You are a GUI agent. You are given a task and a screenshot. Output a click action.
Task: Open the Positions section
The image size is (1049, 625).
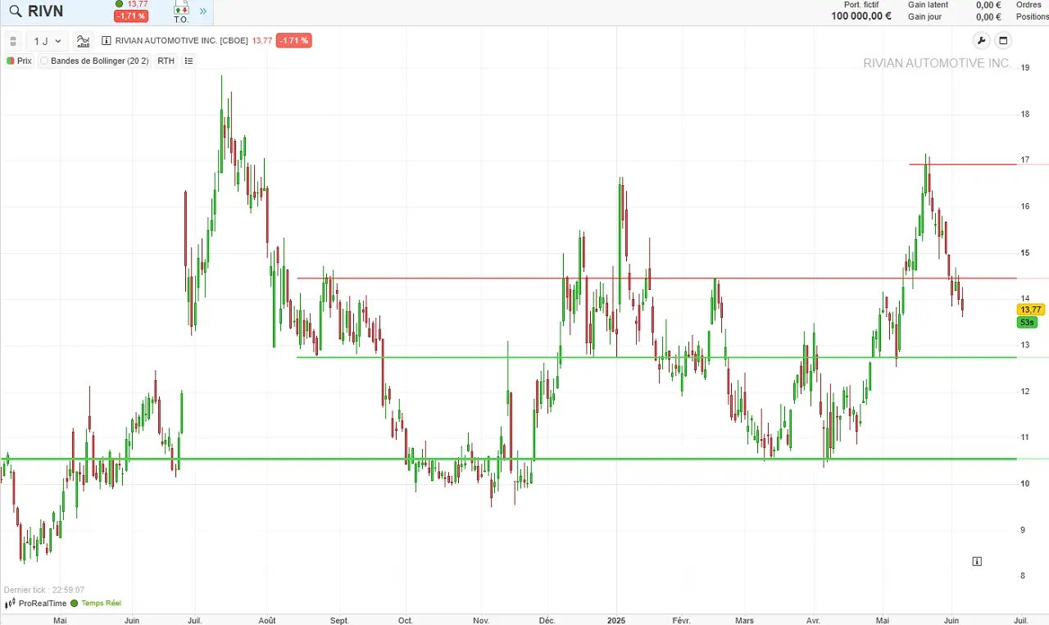(x=1032, y=16)
